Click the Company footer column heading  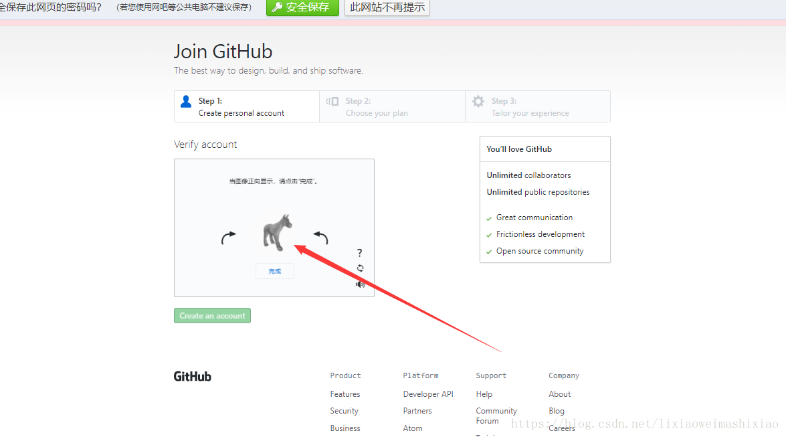pos(564,375)
